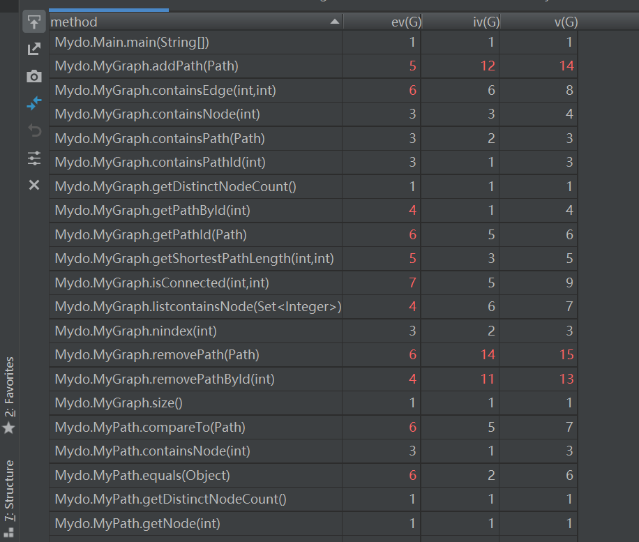Sort by the iv(G) column header
This screenshot has width=639, height=542.
461,22
